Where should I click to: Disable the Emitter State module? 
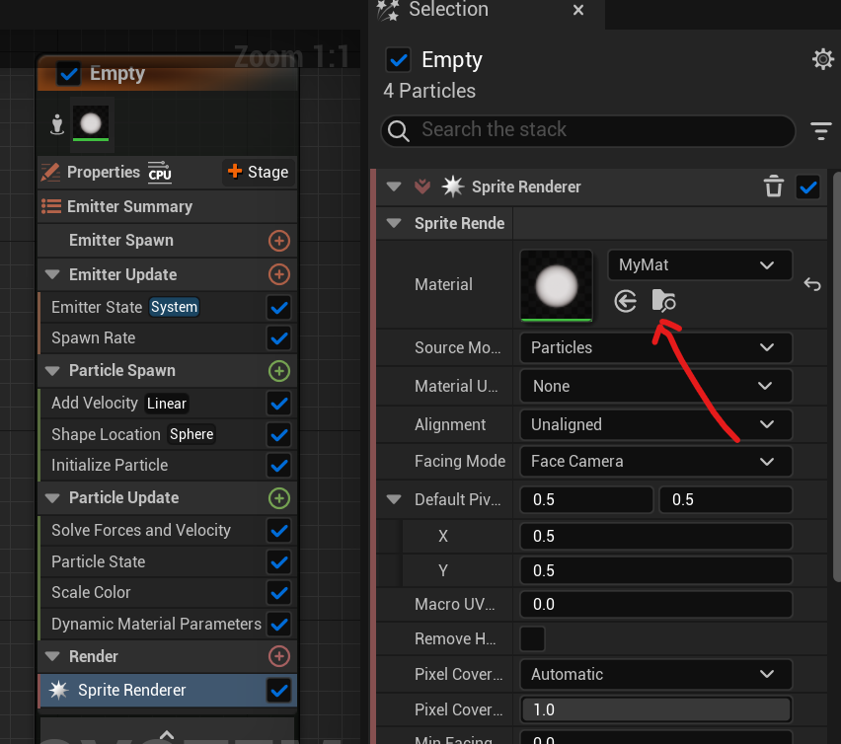(279, 308)
